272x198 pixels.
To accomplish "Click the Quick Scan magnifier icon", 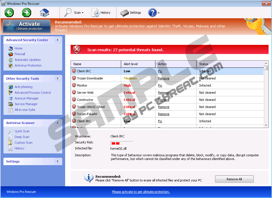I will pyautogui.click(x=11, y=131).
